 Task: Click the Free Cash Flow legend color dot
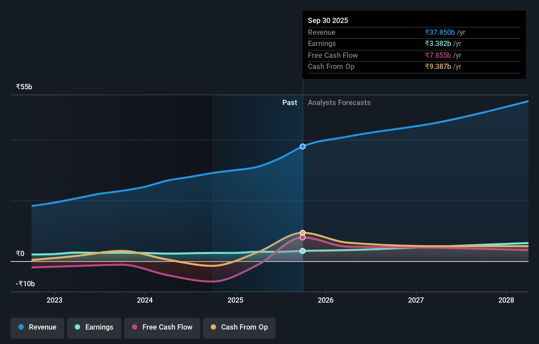click(x=135, y=327)
